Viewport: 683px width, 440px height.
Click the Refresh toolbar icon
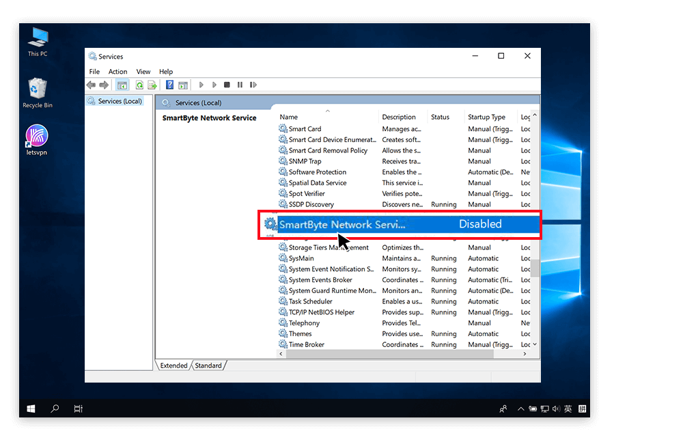point(139,85)
